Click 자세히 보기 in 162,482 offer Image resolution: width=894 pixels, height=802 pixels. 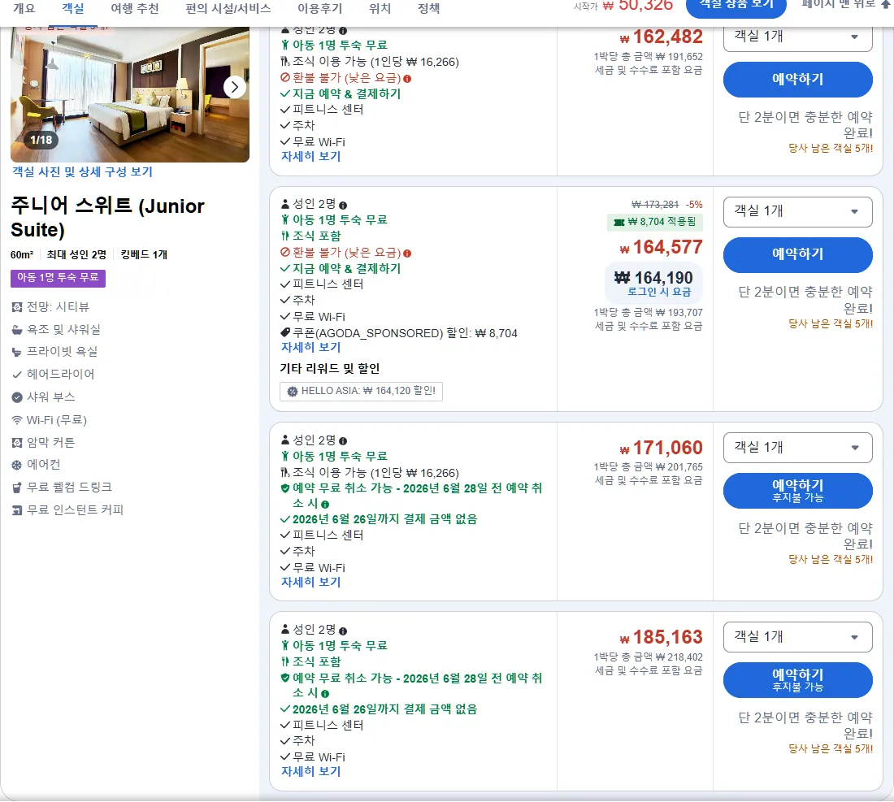pyautogui.click(x=310, y=156)
